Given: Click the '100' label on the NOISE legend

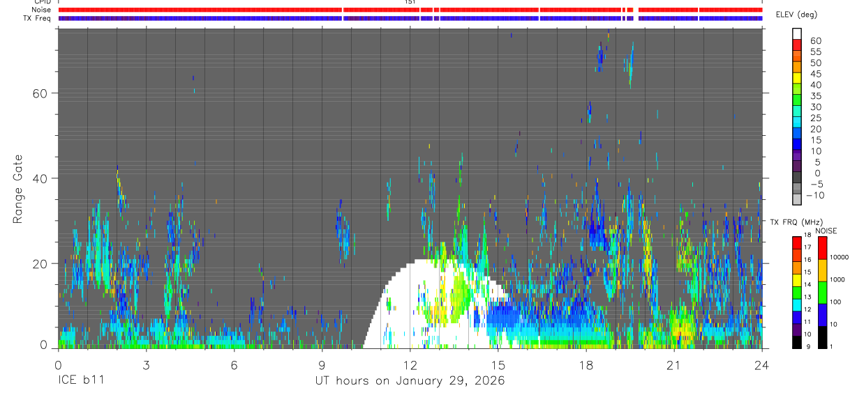Looking at the screenshot, I should 834,302.
